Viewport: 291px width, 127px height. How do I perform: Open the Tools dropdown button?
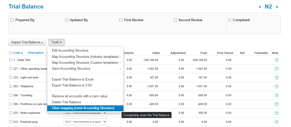[56, 42]
